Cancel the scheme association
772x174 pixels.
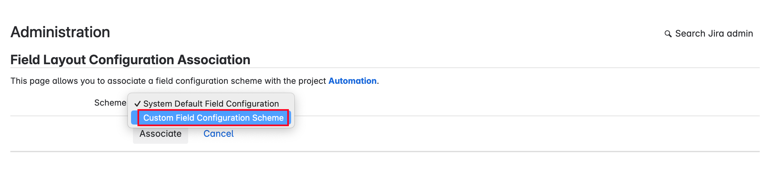tap(218, 134)
